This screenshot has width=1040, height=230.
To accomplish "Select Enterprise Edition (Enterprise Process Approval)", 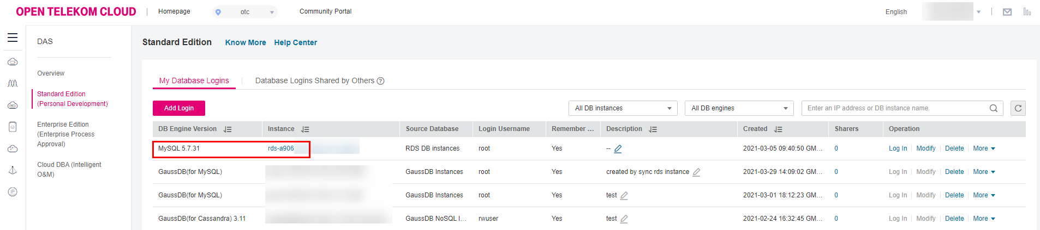I will tap(65, 134).
